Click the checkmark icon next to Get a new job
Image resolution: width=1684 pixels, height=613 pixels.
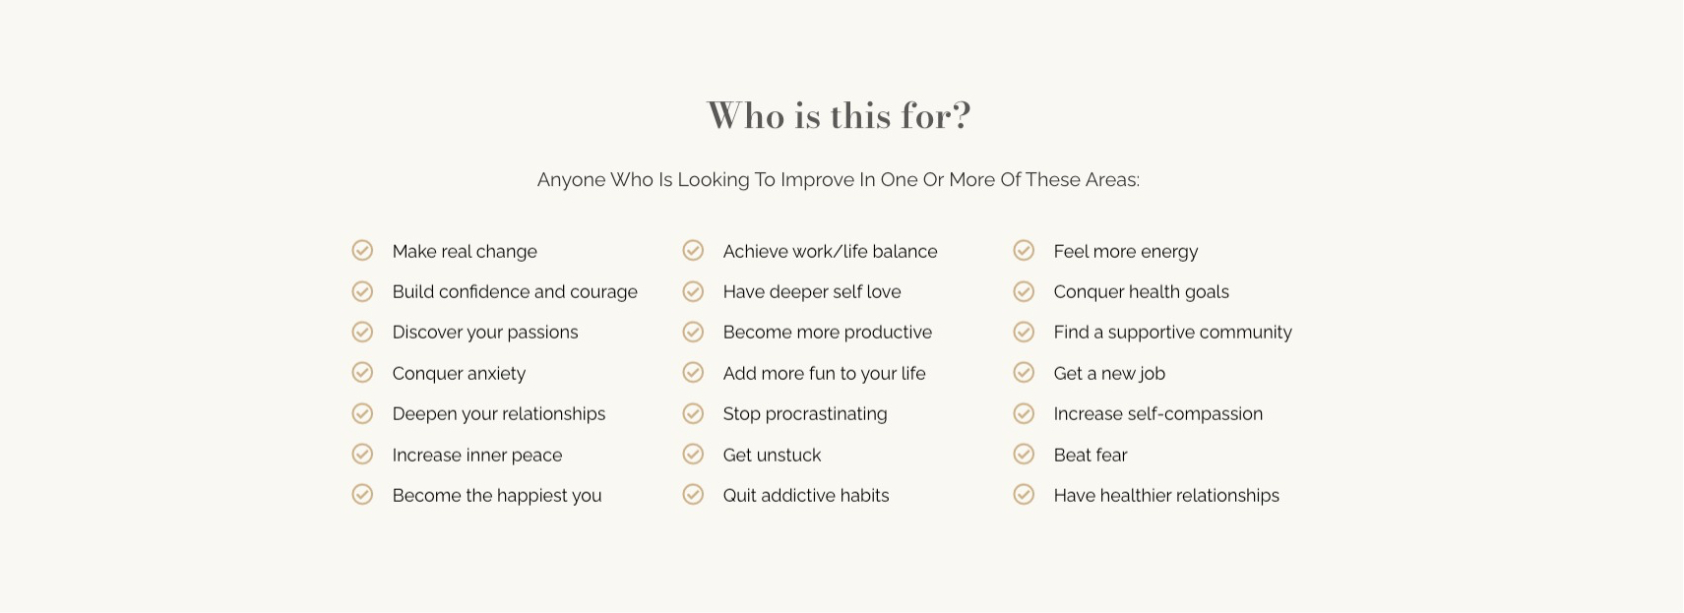click(1024, 372)
